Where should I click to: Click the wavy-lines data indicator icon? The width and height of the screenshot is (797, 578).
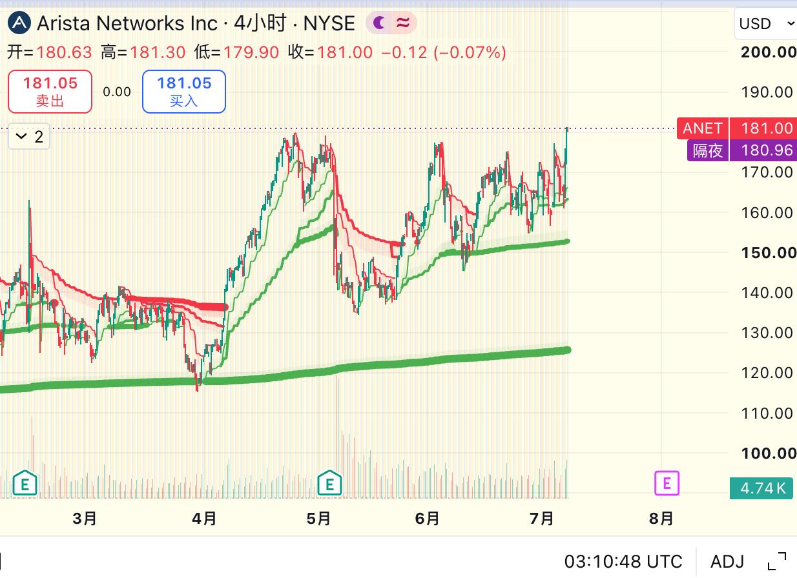tap(403, 23)
